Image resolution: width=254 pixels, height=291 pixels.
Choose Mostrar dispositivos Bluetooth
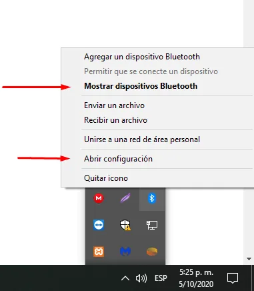141,86
